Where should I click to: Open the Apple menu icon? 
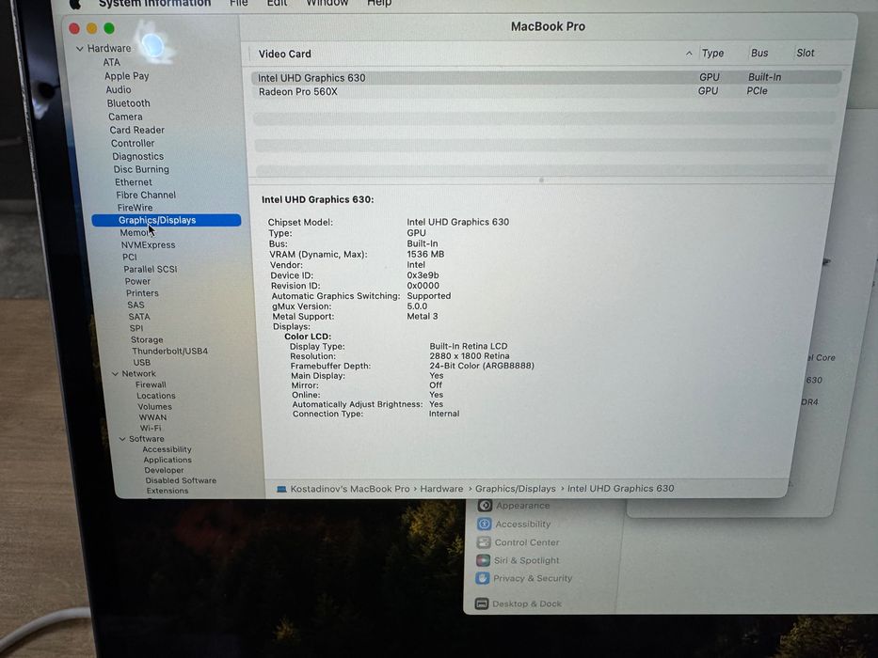click(x=75, y=5)
